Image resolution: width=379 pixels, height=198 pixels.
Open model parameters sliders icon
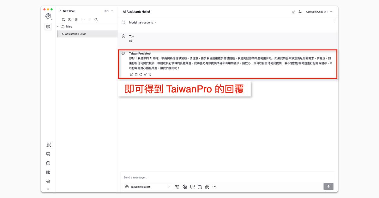[x=177, y=187]
